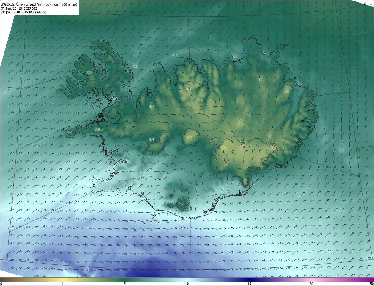The height and width of the screenshot is (286, 374).
Task: Select the VT valid time line
Action: click(x=23, y=12)
